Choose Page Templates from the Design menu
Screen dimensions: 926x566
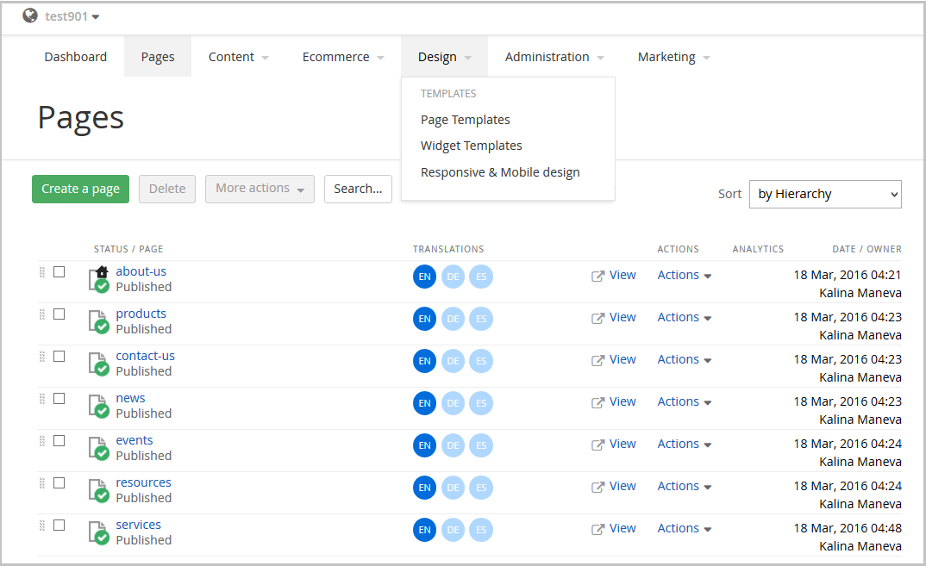pyautogui.click(x=465, y=120)
